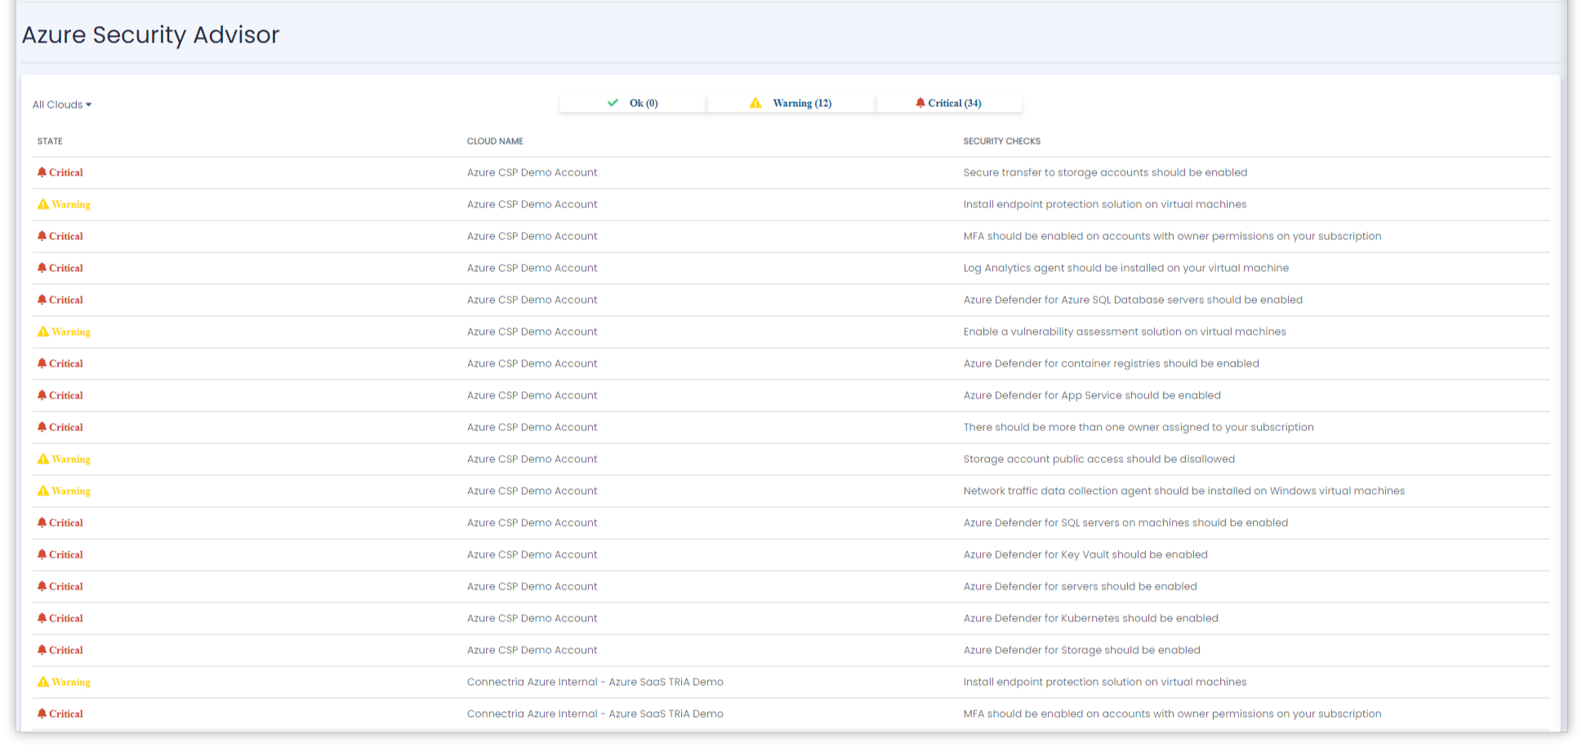This screenshot has height=752, width=1582.
Task: Click the green checkmark icon beside Ok
Action: (613, 103)
